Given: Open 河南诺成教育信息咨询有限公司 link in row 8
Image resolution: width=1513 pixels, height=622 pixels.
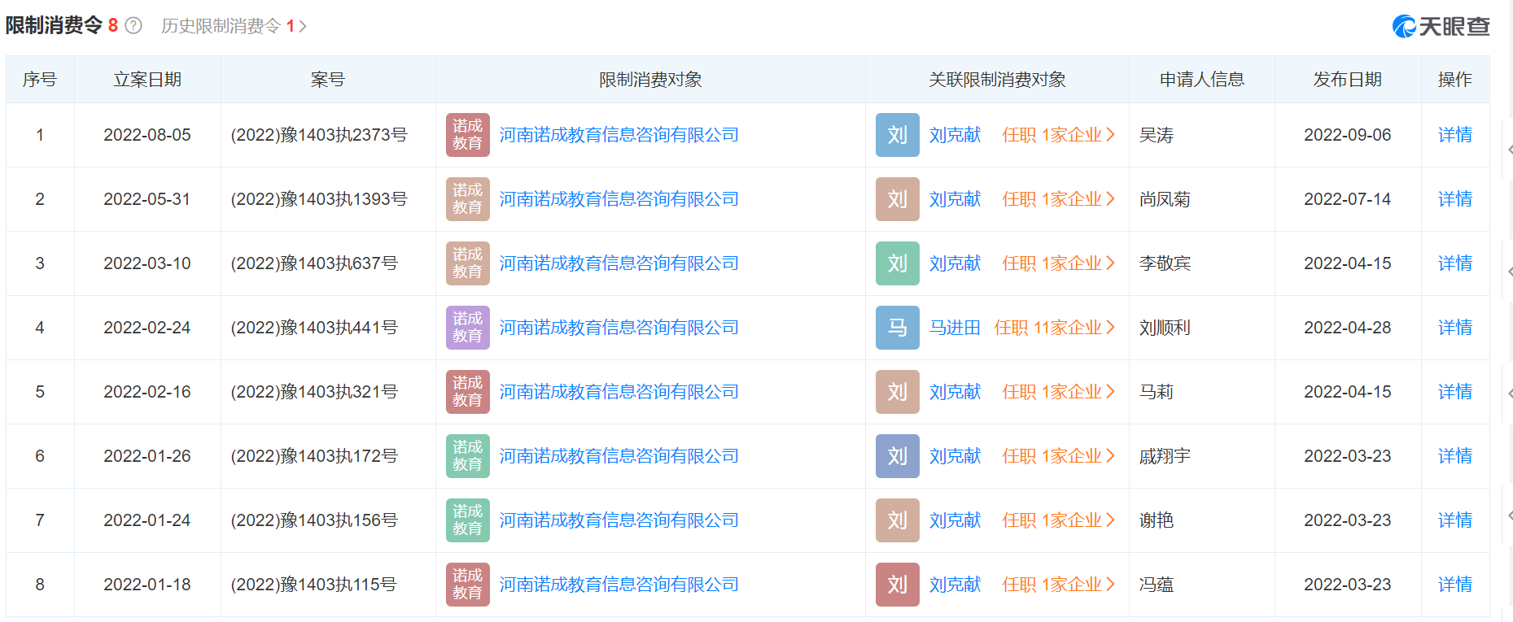Looking at the screenshot, I should (x=619, y=585).
